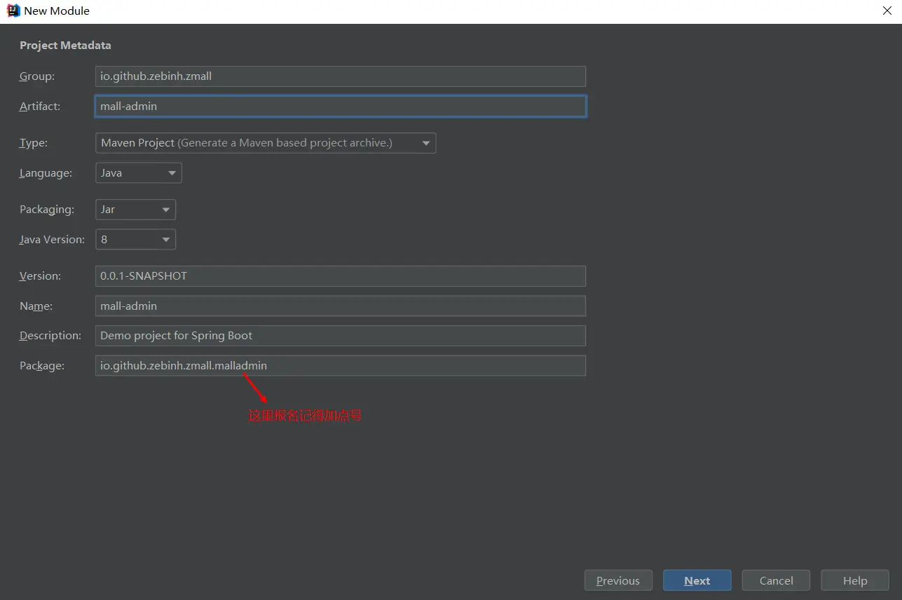Click the Group input field
Screen dimensions: 902x600
click(340, 76)
